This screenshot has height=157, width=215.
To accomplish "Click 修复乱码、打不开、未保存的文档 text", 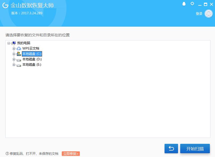I will (34, 153).
